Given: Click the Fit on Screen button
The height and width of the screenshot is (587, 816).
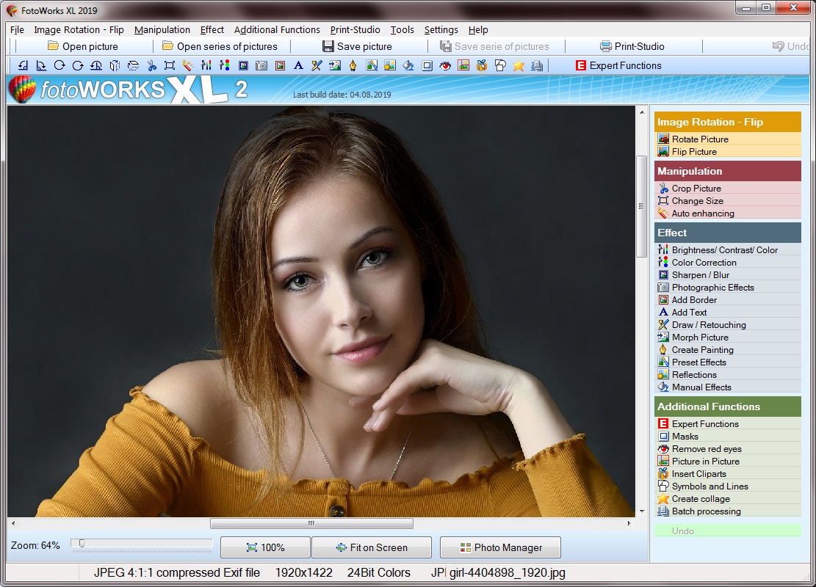Looking at the screenshot, I should pos(371,547).
